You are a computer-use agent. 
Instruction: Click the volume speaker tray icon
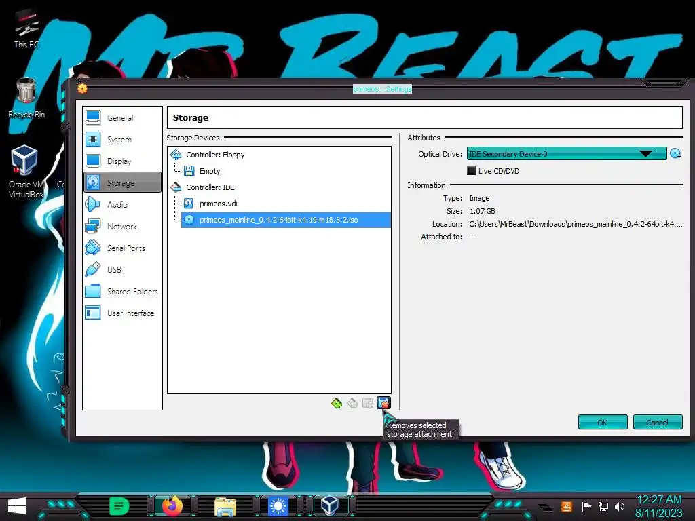[620, 506]
